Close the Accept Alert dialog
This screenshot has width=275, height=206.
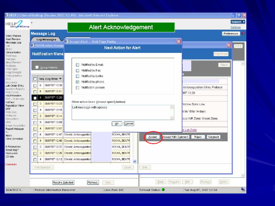click(179, 41)
